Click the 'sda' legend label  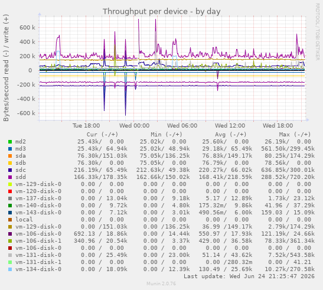point(21,156)
